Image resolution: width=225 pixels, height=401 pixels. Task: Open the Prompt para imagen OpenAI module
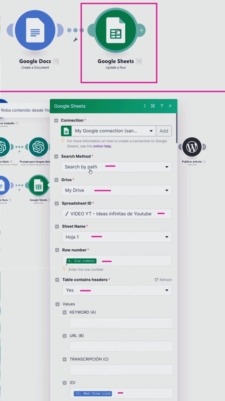point(38,147)
